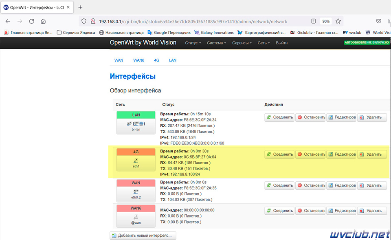Image resolution: width=391 pixels, height=240 pixels.
Task: Open the Яндекс services bookmark folder
Action: coord(76,33)
